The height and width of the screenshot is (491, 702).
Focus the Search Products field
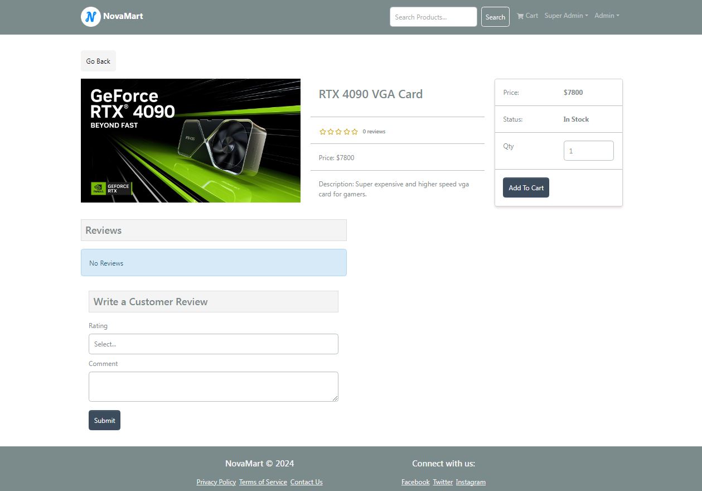tap(433, 17)
